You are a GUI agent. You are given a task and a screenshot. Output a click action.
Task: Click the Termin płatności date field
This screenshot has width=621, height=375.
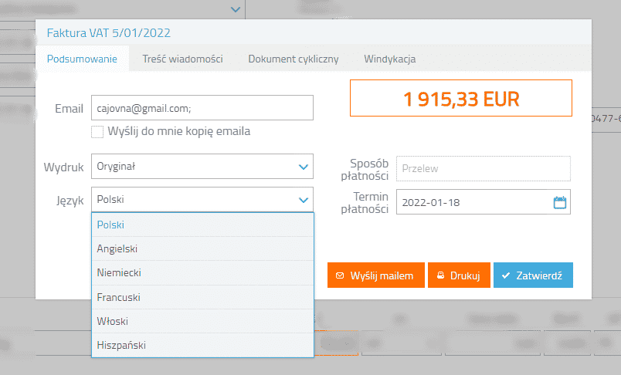(x=473, y=202)
